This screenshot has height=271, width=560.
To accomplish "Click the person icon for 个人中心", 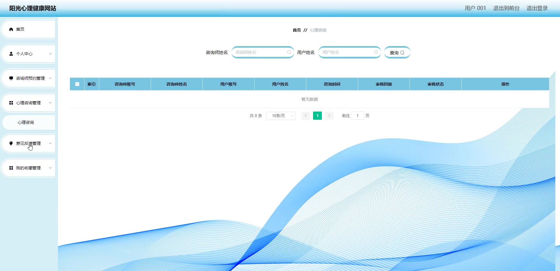I will click(x=11, y=54).
